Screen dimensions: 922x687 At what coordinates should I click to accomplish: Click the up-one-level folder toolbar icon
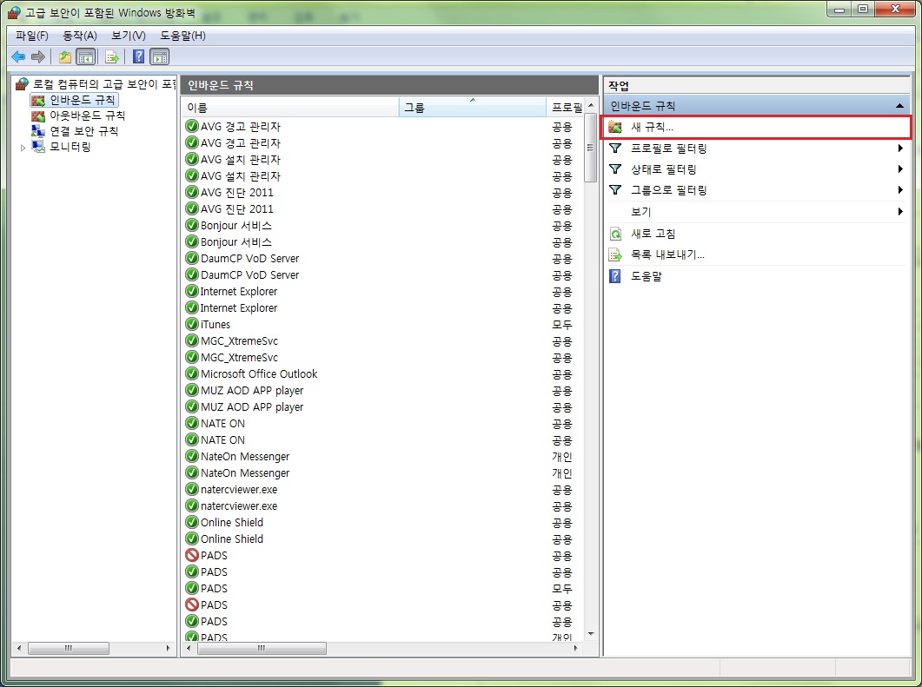pyautogui.click(x=65, y=57)
